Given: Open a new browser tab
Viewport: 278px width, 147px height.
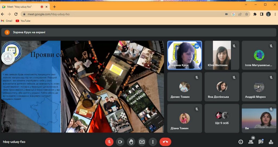Looking at the screenshot, I should tap(54, 7).
